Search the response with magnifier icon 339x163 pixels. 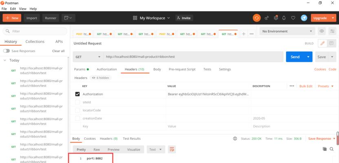332,149
